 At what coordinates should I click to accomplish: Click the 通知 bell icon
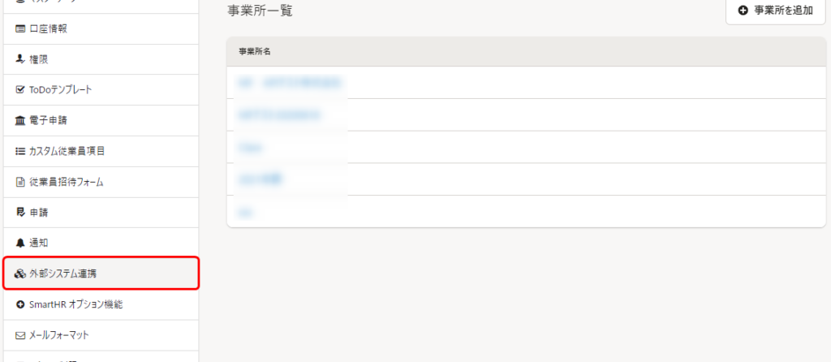(x=20, y=243)
